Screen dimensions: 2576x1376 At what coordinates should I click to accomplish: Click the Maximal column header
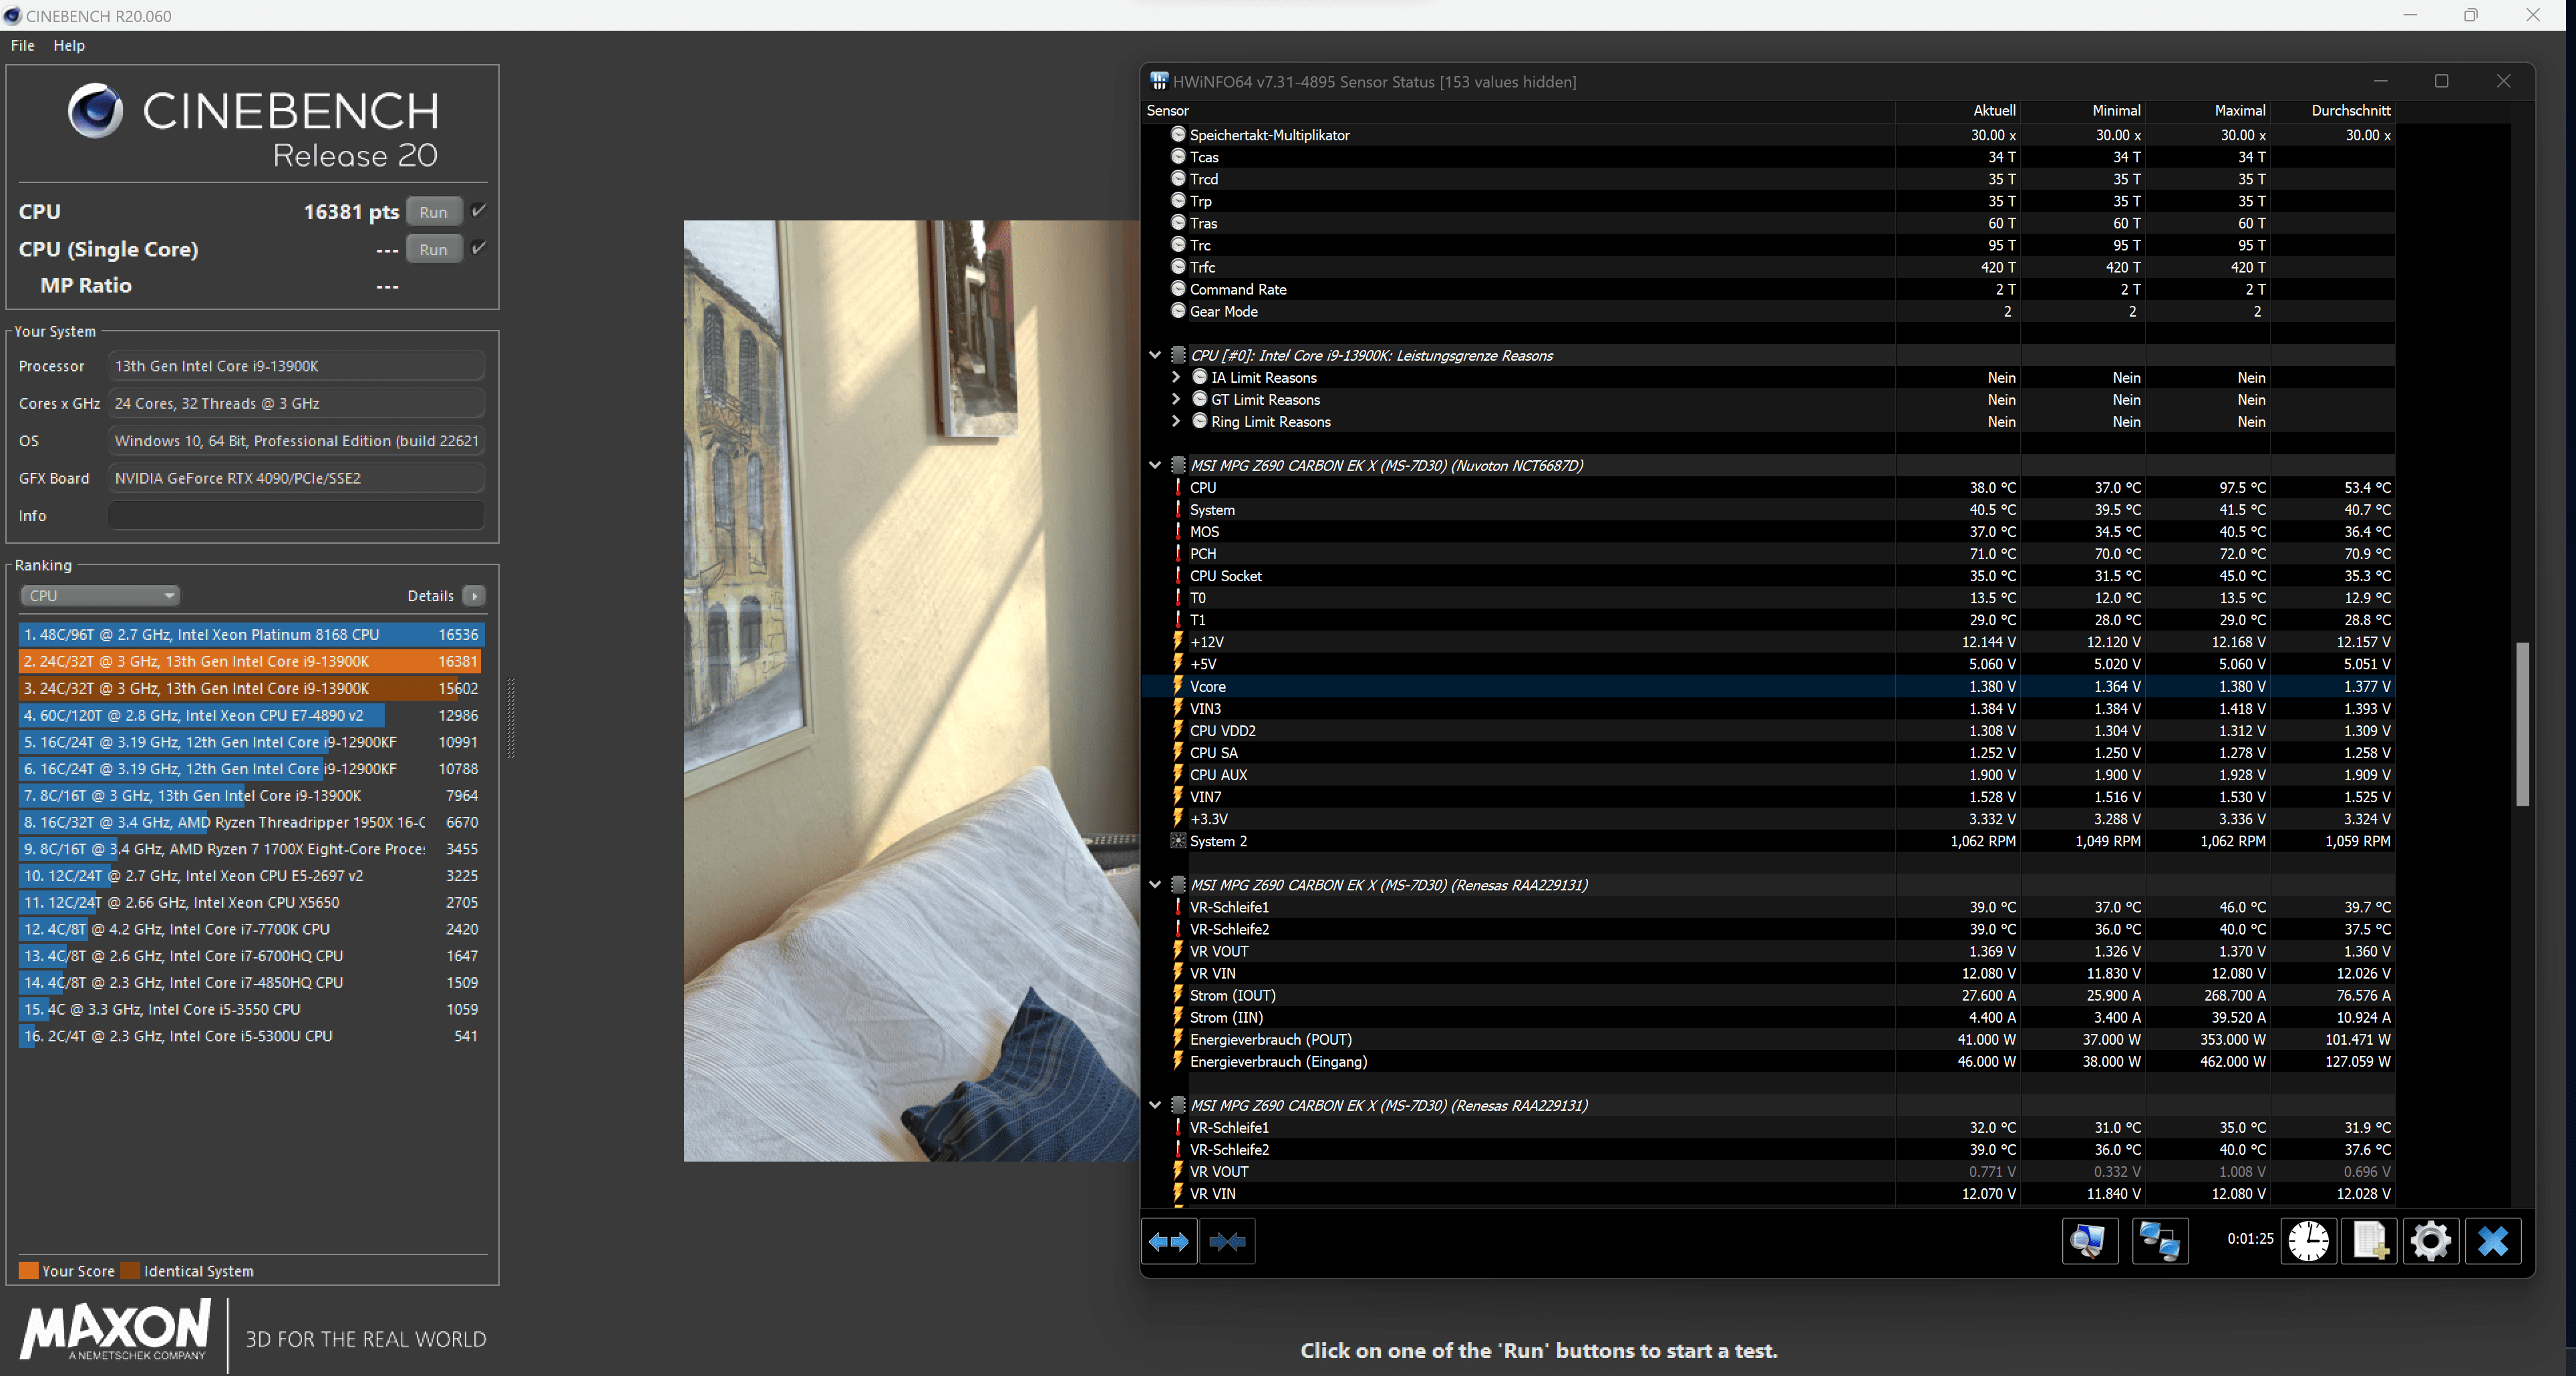[2240, 110]
